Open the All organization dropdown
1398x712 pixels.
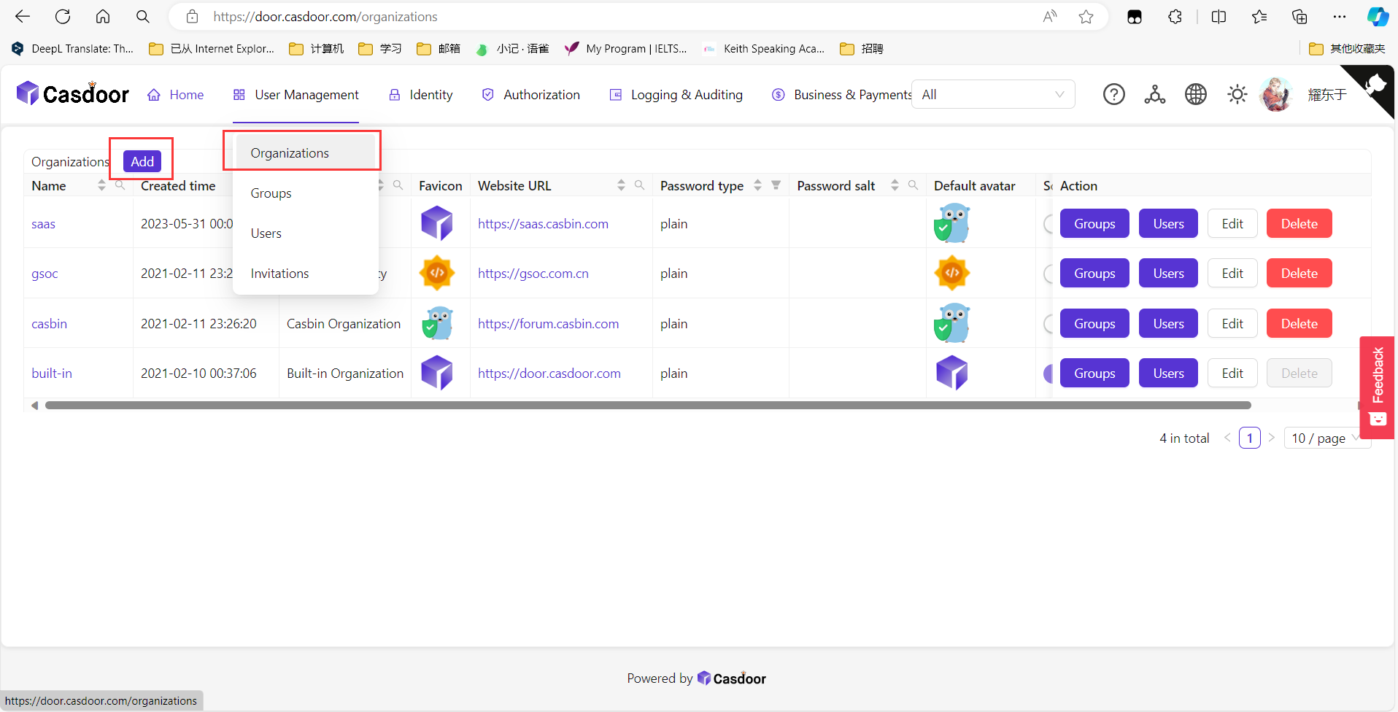pos(992,94)
